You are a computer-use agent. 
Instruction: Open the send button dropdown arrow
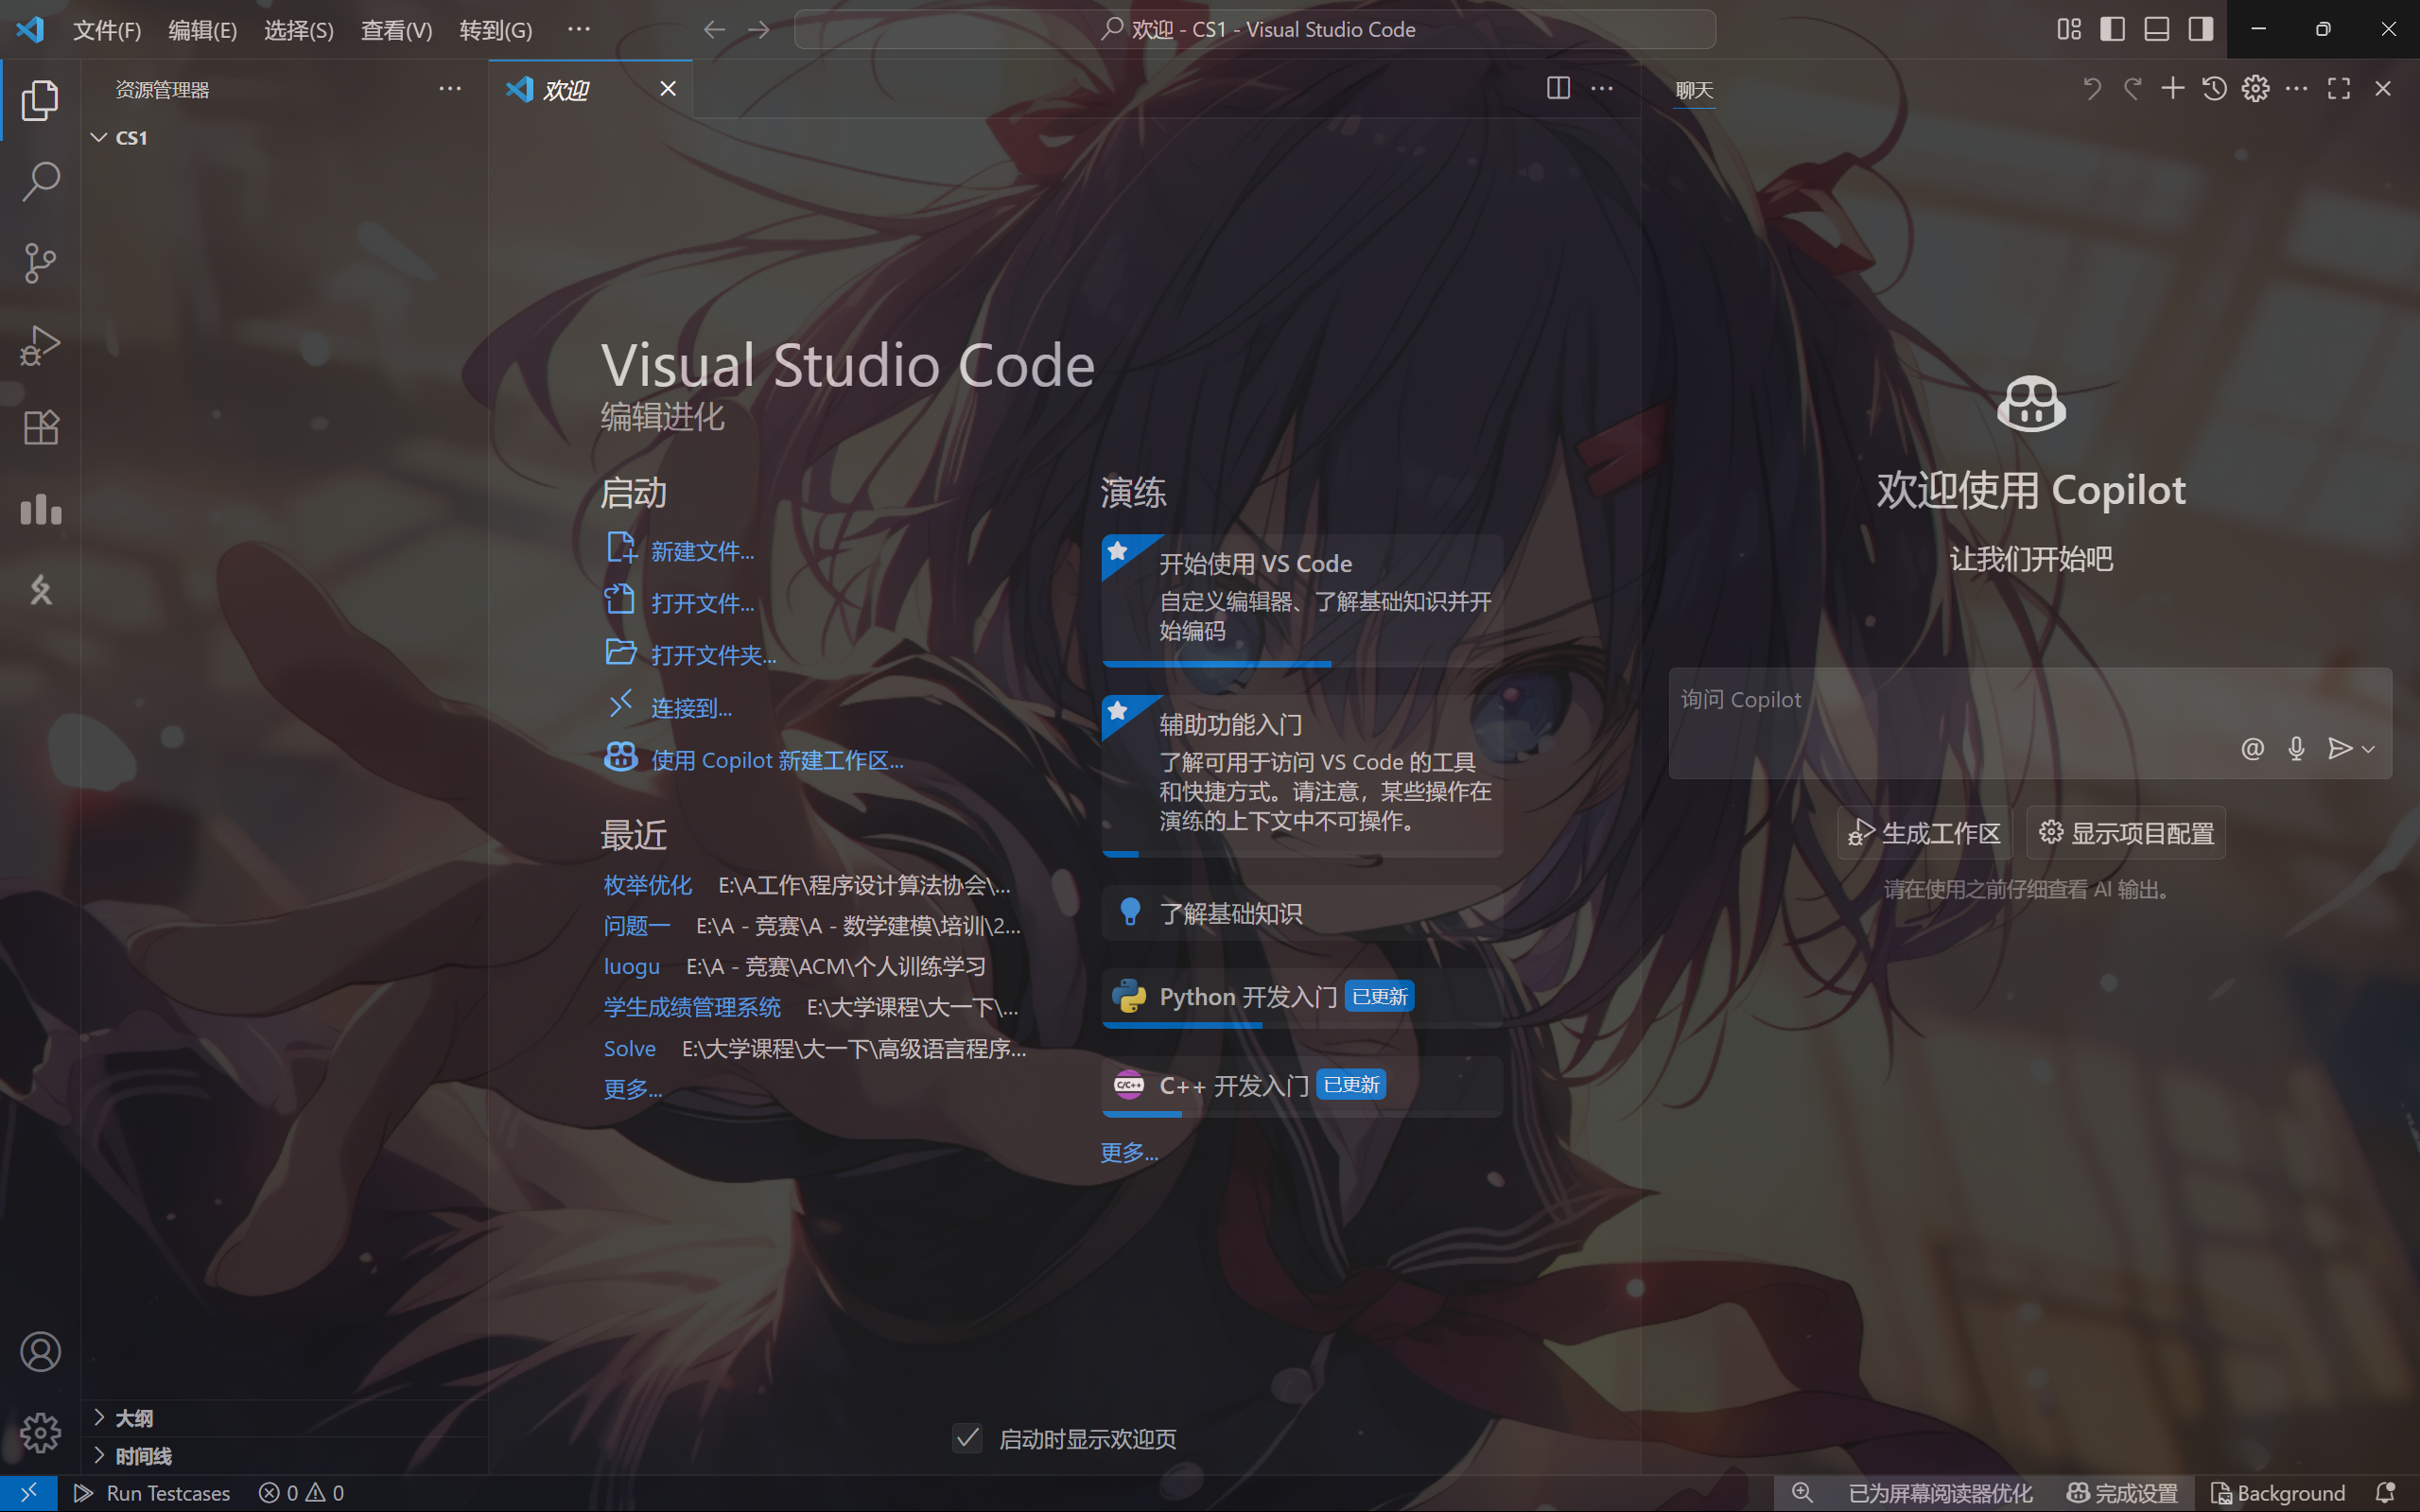2368,749
